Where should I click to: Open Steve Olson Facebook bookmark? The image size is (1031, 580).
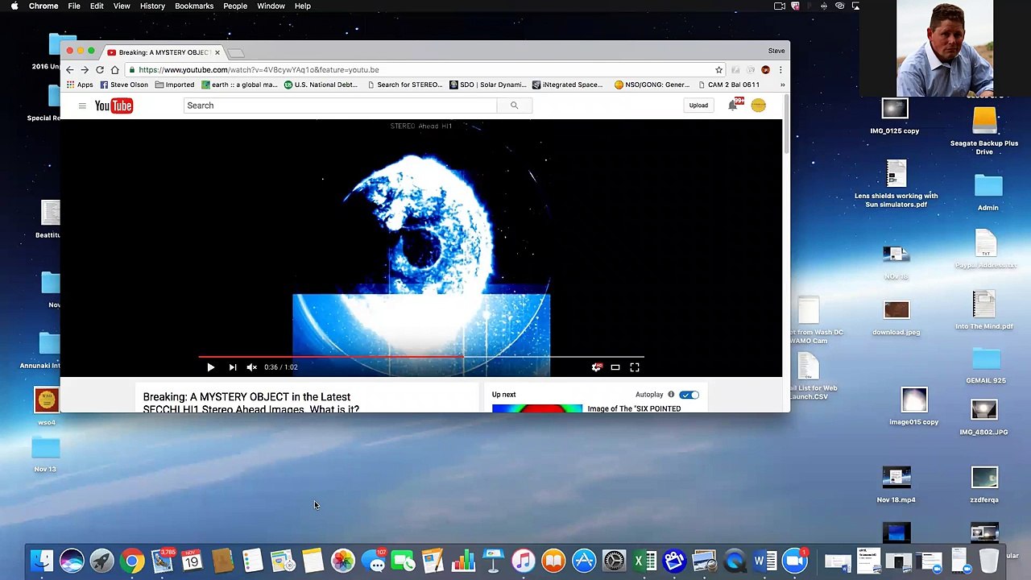(124, 85)
